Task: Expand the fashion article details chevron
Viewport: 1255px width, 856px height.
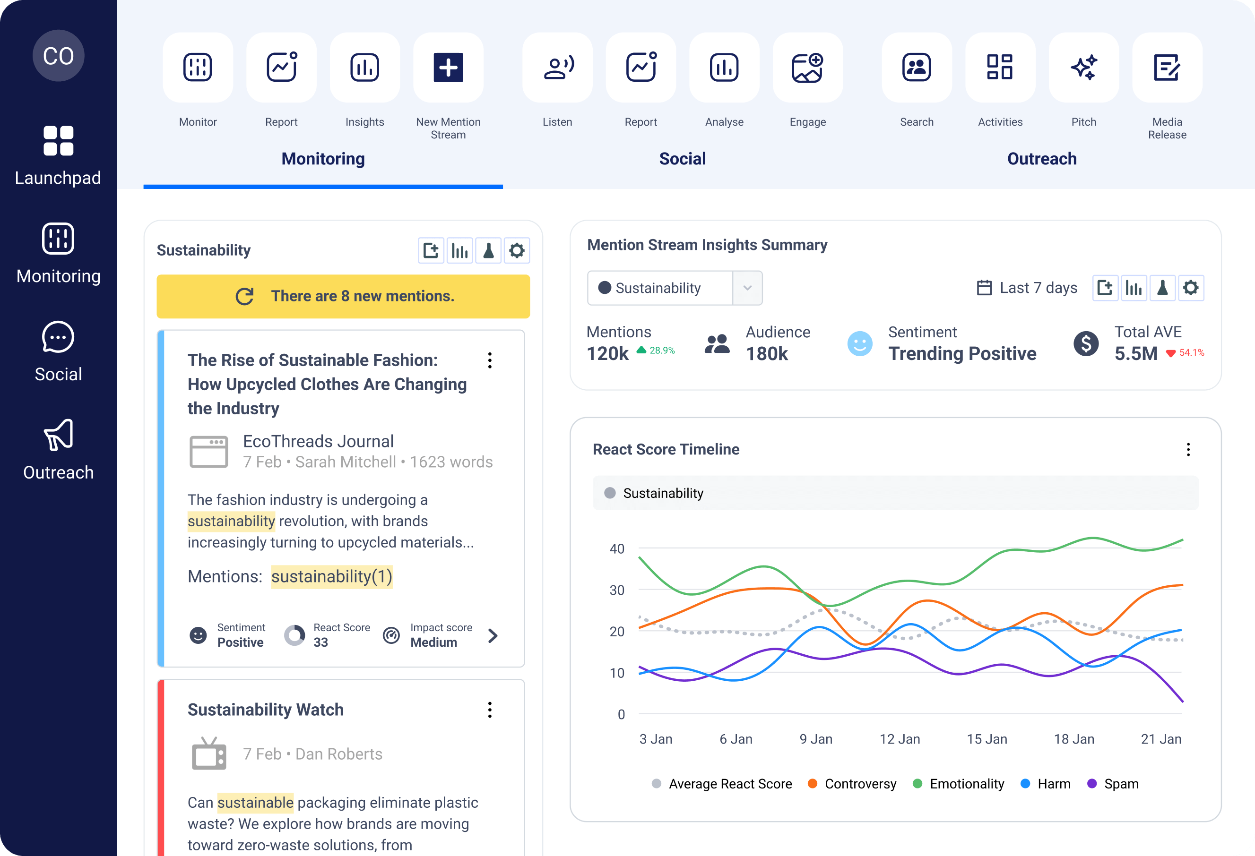Action: [x=493, y=636]
